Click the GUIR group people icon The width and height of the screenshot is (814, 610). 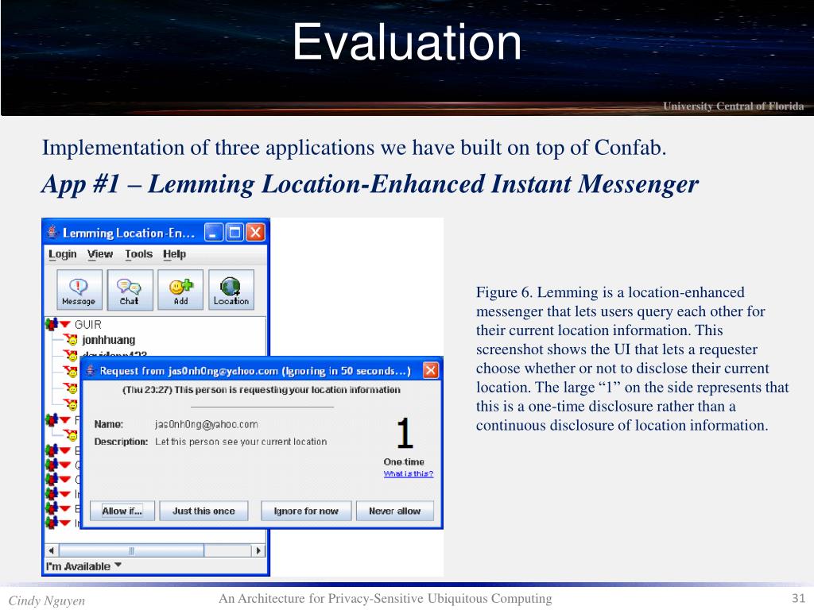[51, 324]
